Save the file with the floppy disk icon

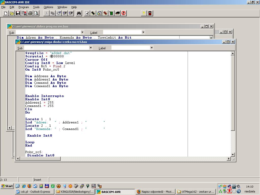[x=18, y=13]
